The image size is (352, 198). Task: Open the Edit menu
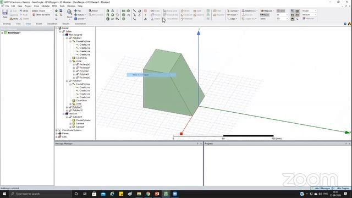click(13, 6)
